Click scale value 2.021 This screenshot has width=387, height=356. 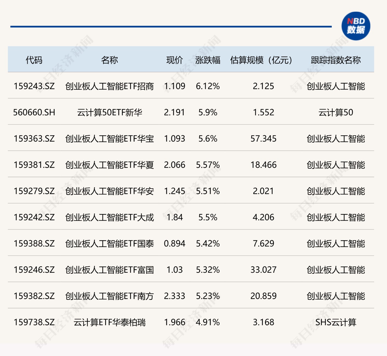[x=263, y=191]
